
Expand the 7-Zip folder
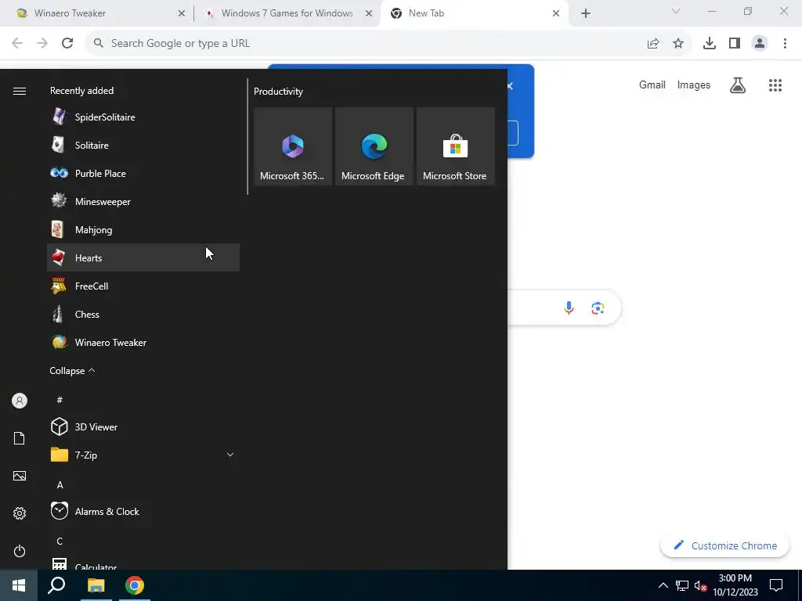143,455
